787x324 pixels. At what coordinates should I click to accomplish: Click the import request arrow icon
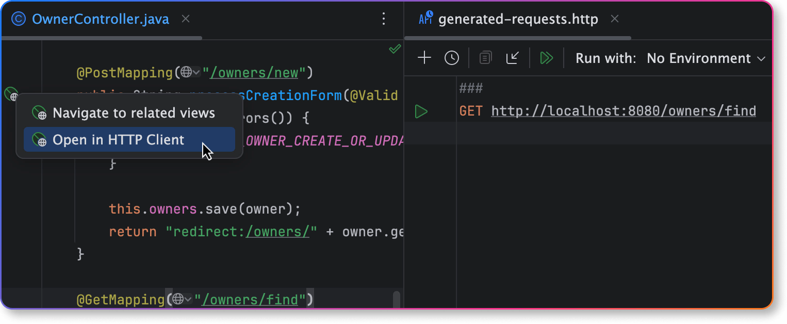[512, 58]
